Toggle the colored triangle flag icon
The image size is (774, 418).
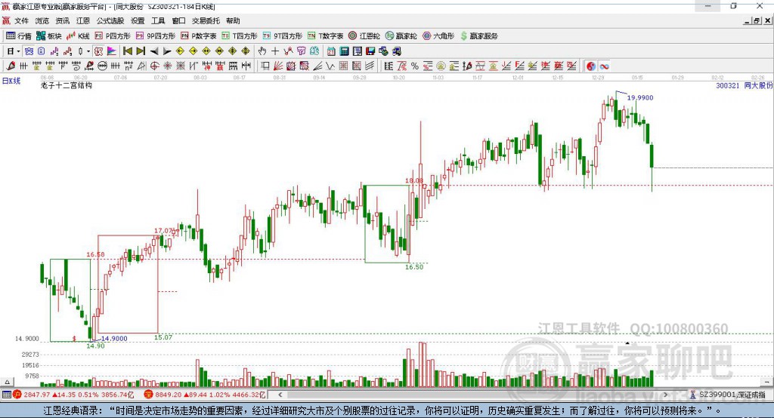112,51
